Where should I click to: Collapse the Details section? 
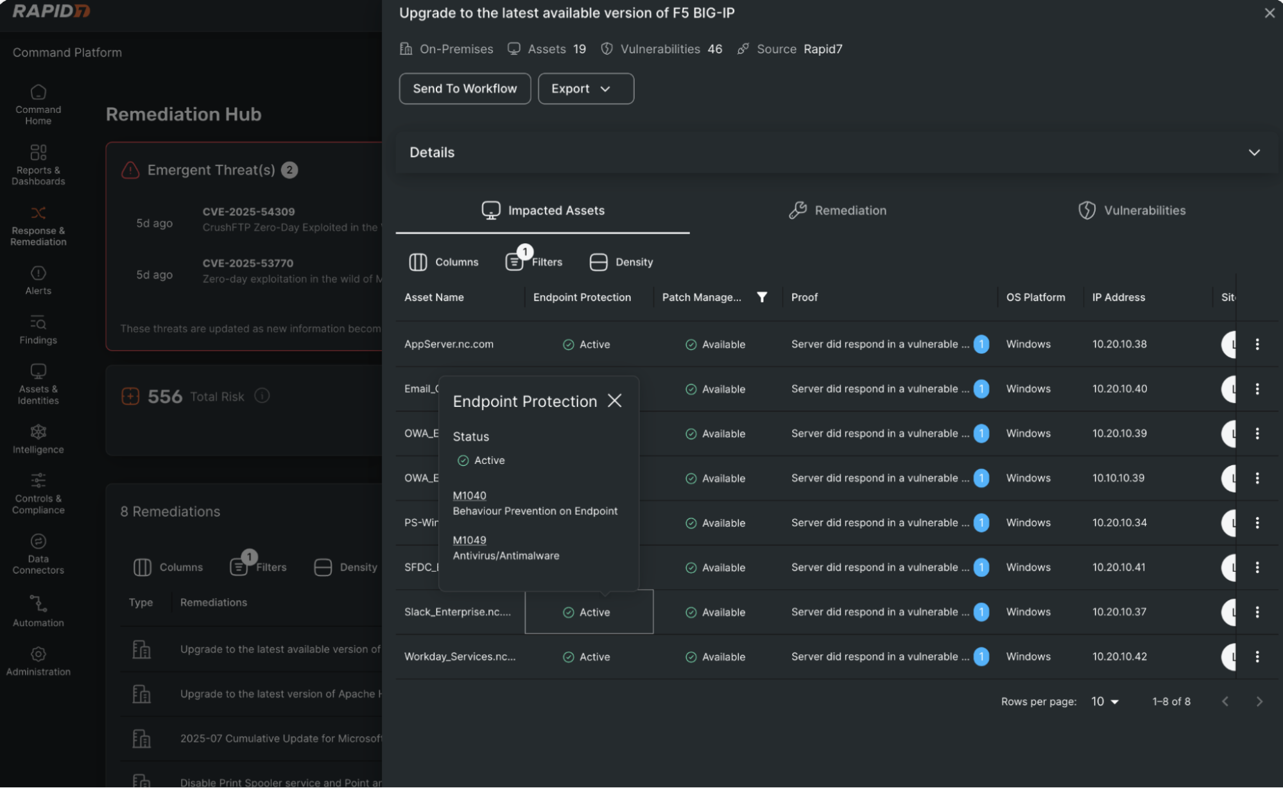(1254, 153)
